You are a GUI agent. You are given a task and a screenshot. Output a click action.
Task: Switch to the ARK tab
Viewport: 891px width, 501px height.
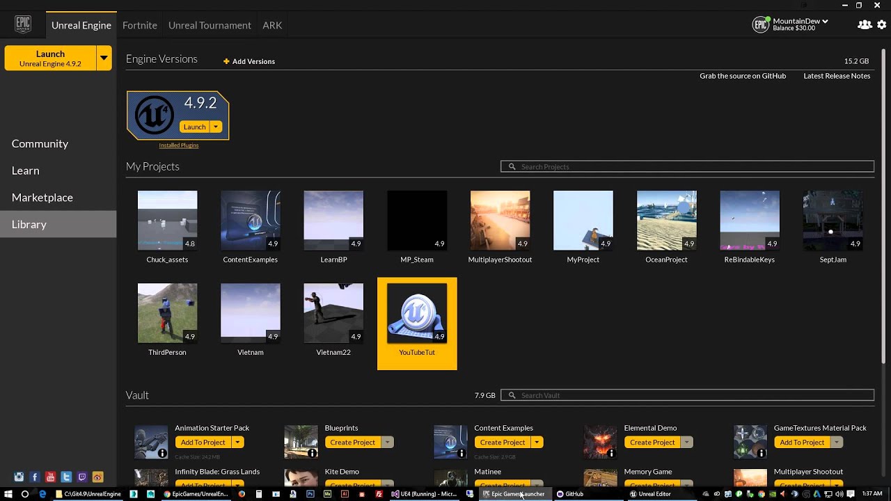pos(272,25)
